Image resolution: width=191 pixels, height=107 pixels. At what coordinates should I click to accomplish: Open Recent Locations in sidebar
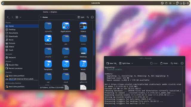[22, 68]
